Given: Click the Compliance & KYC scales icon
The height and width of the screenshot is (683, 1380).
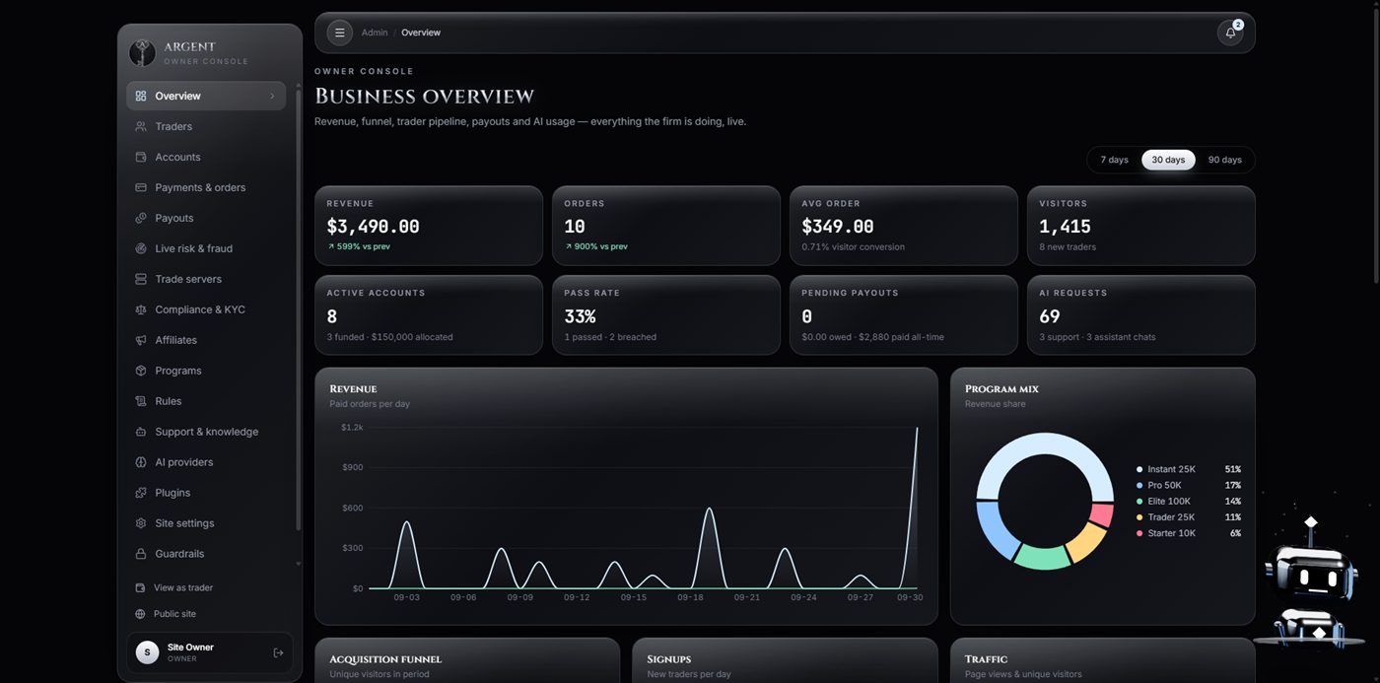Looking at the screenshot, I should pyautogui.click(x=141, y=309).
